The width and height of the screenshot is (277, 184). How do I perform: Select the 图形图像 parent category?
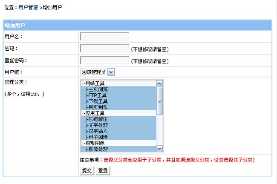click(94, 143)
